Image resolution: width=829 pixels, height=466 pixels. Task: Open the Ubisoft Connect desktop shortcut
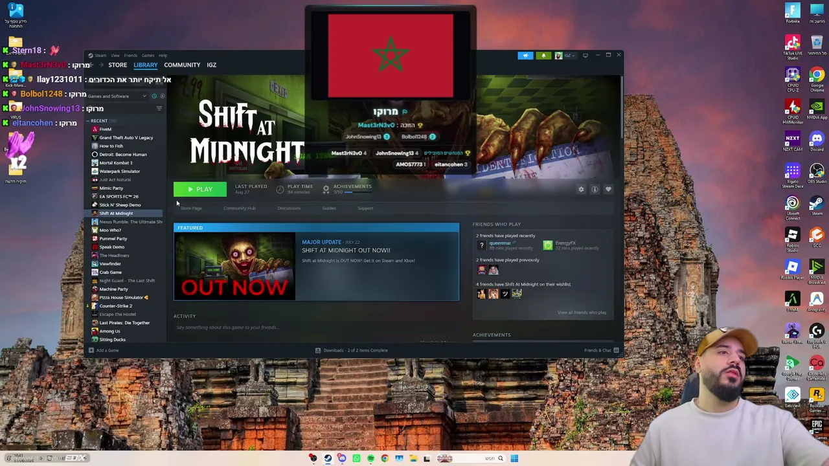tap(793, 207)
